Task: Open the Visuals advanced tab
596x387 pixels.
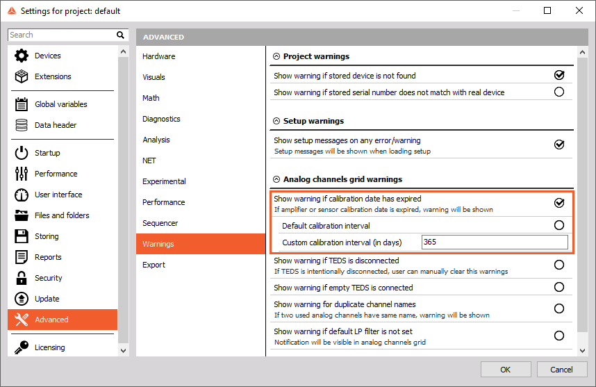Action: pyautogui.click(x=201, y=77)
